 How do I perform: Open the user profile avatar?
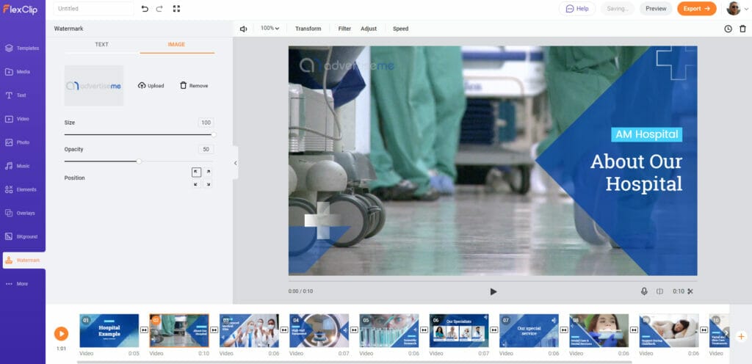point(734,8)
